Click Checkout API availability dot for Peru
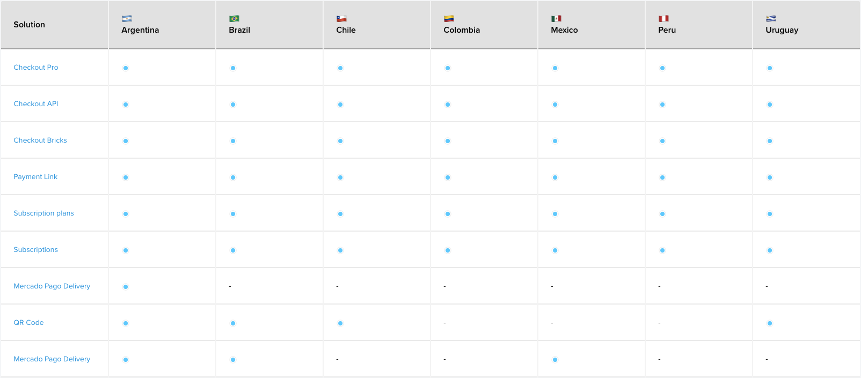Screen dimensions: 861x378 coord(662,105)
